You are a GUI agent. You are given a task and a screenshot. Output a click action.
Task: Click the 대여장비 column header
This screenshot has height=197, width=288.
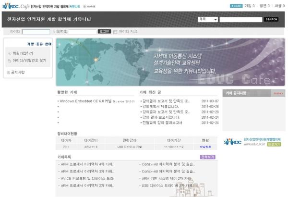tap(91, 140)
